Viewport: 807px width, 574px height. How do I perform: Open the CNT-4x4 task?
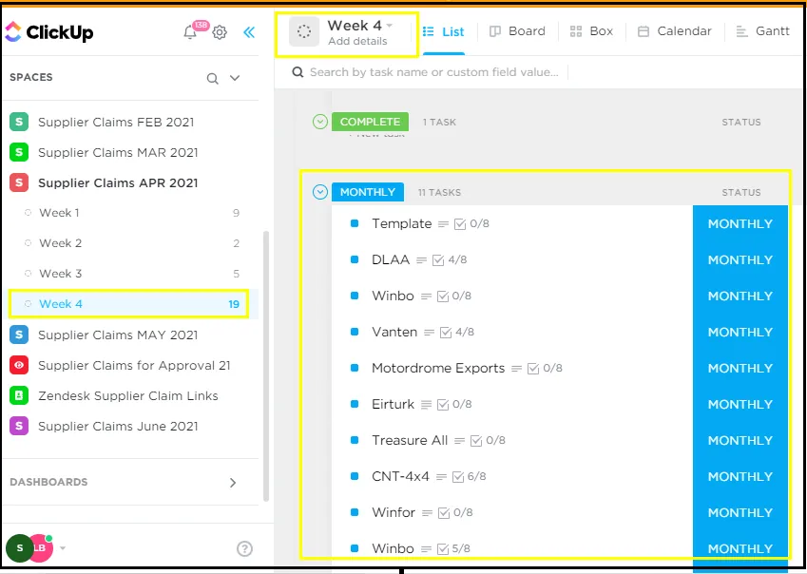tap(400, 476)
